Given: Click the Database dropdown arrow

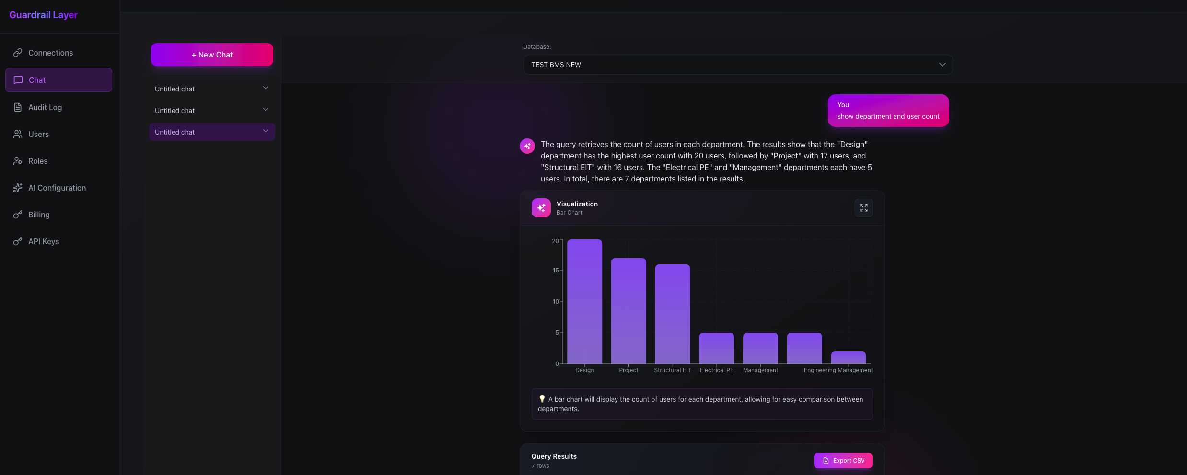Looking at the screenshot, I should click(x=942, y=65).
